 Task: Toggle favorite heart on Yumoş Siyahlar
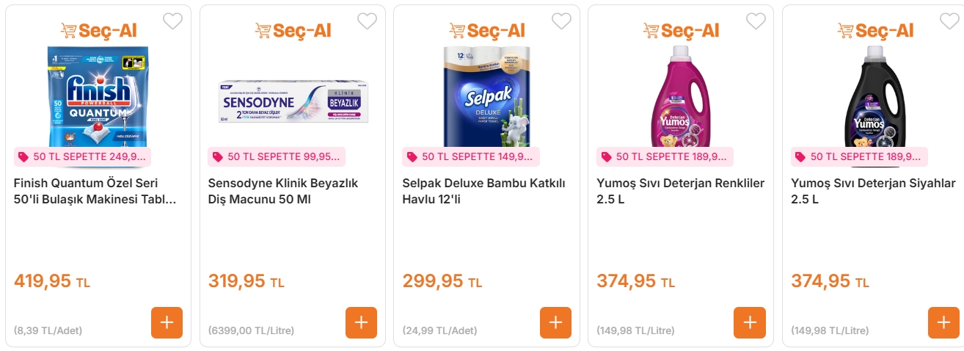(949, 21)
